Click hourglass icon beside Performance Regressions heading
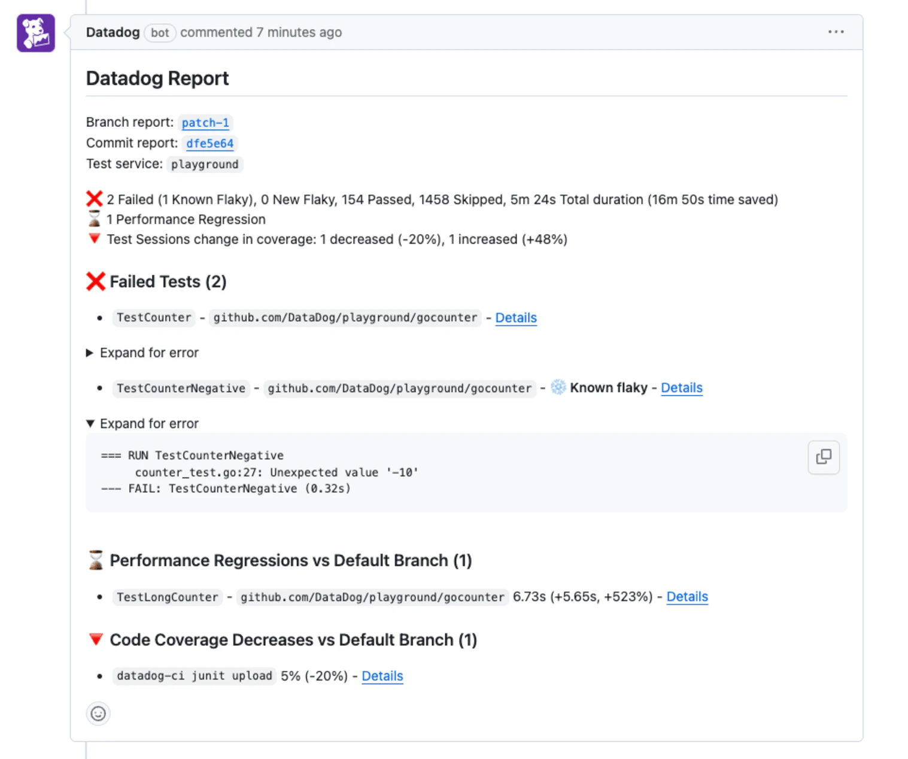Viewport: 908px width, 759px height. 96,560
